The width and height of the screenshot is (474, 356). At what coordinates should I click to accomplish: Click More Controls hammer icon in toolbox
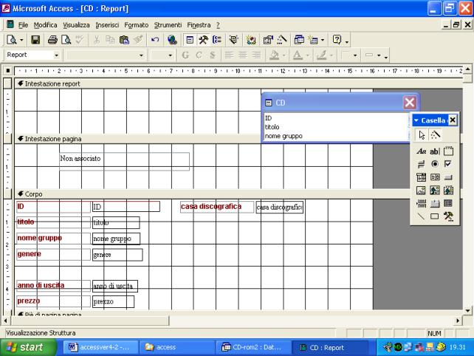[x=448, y=216]
